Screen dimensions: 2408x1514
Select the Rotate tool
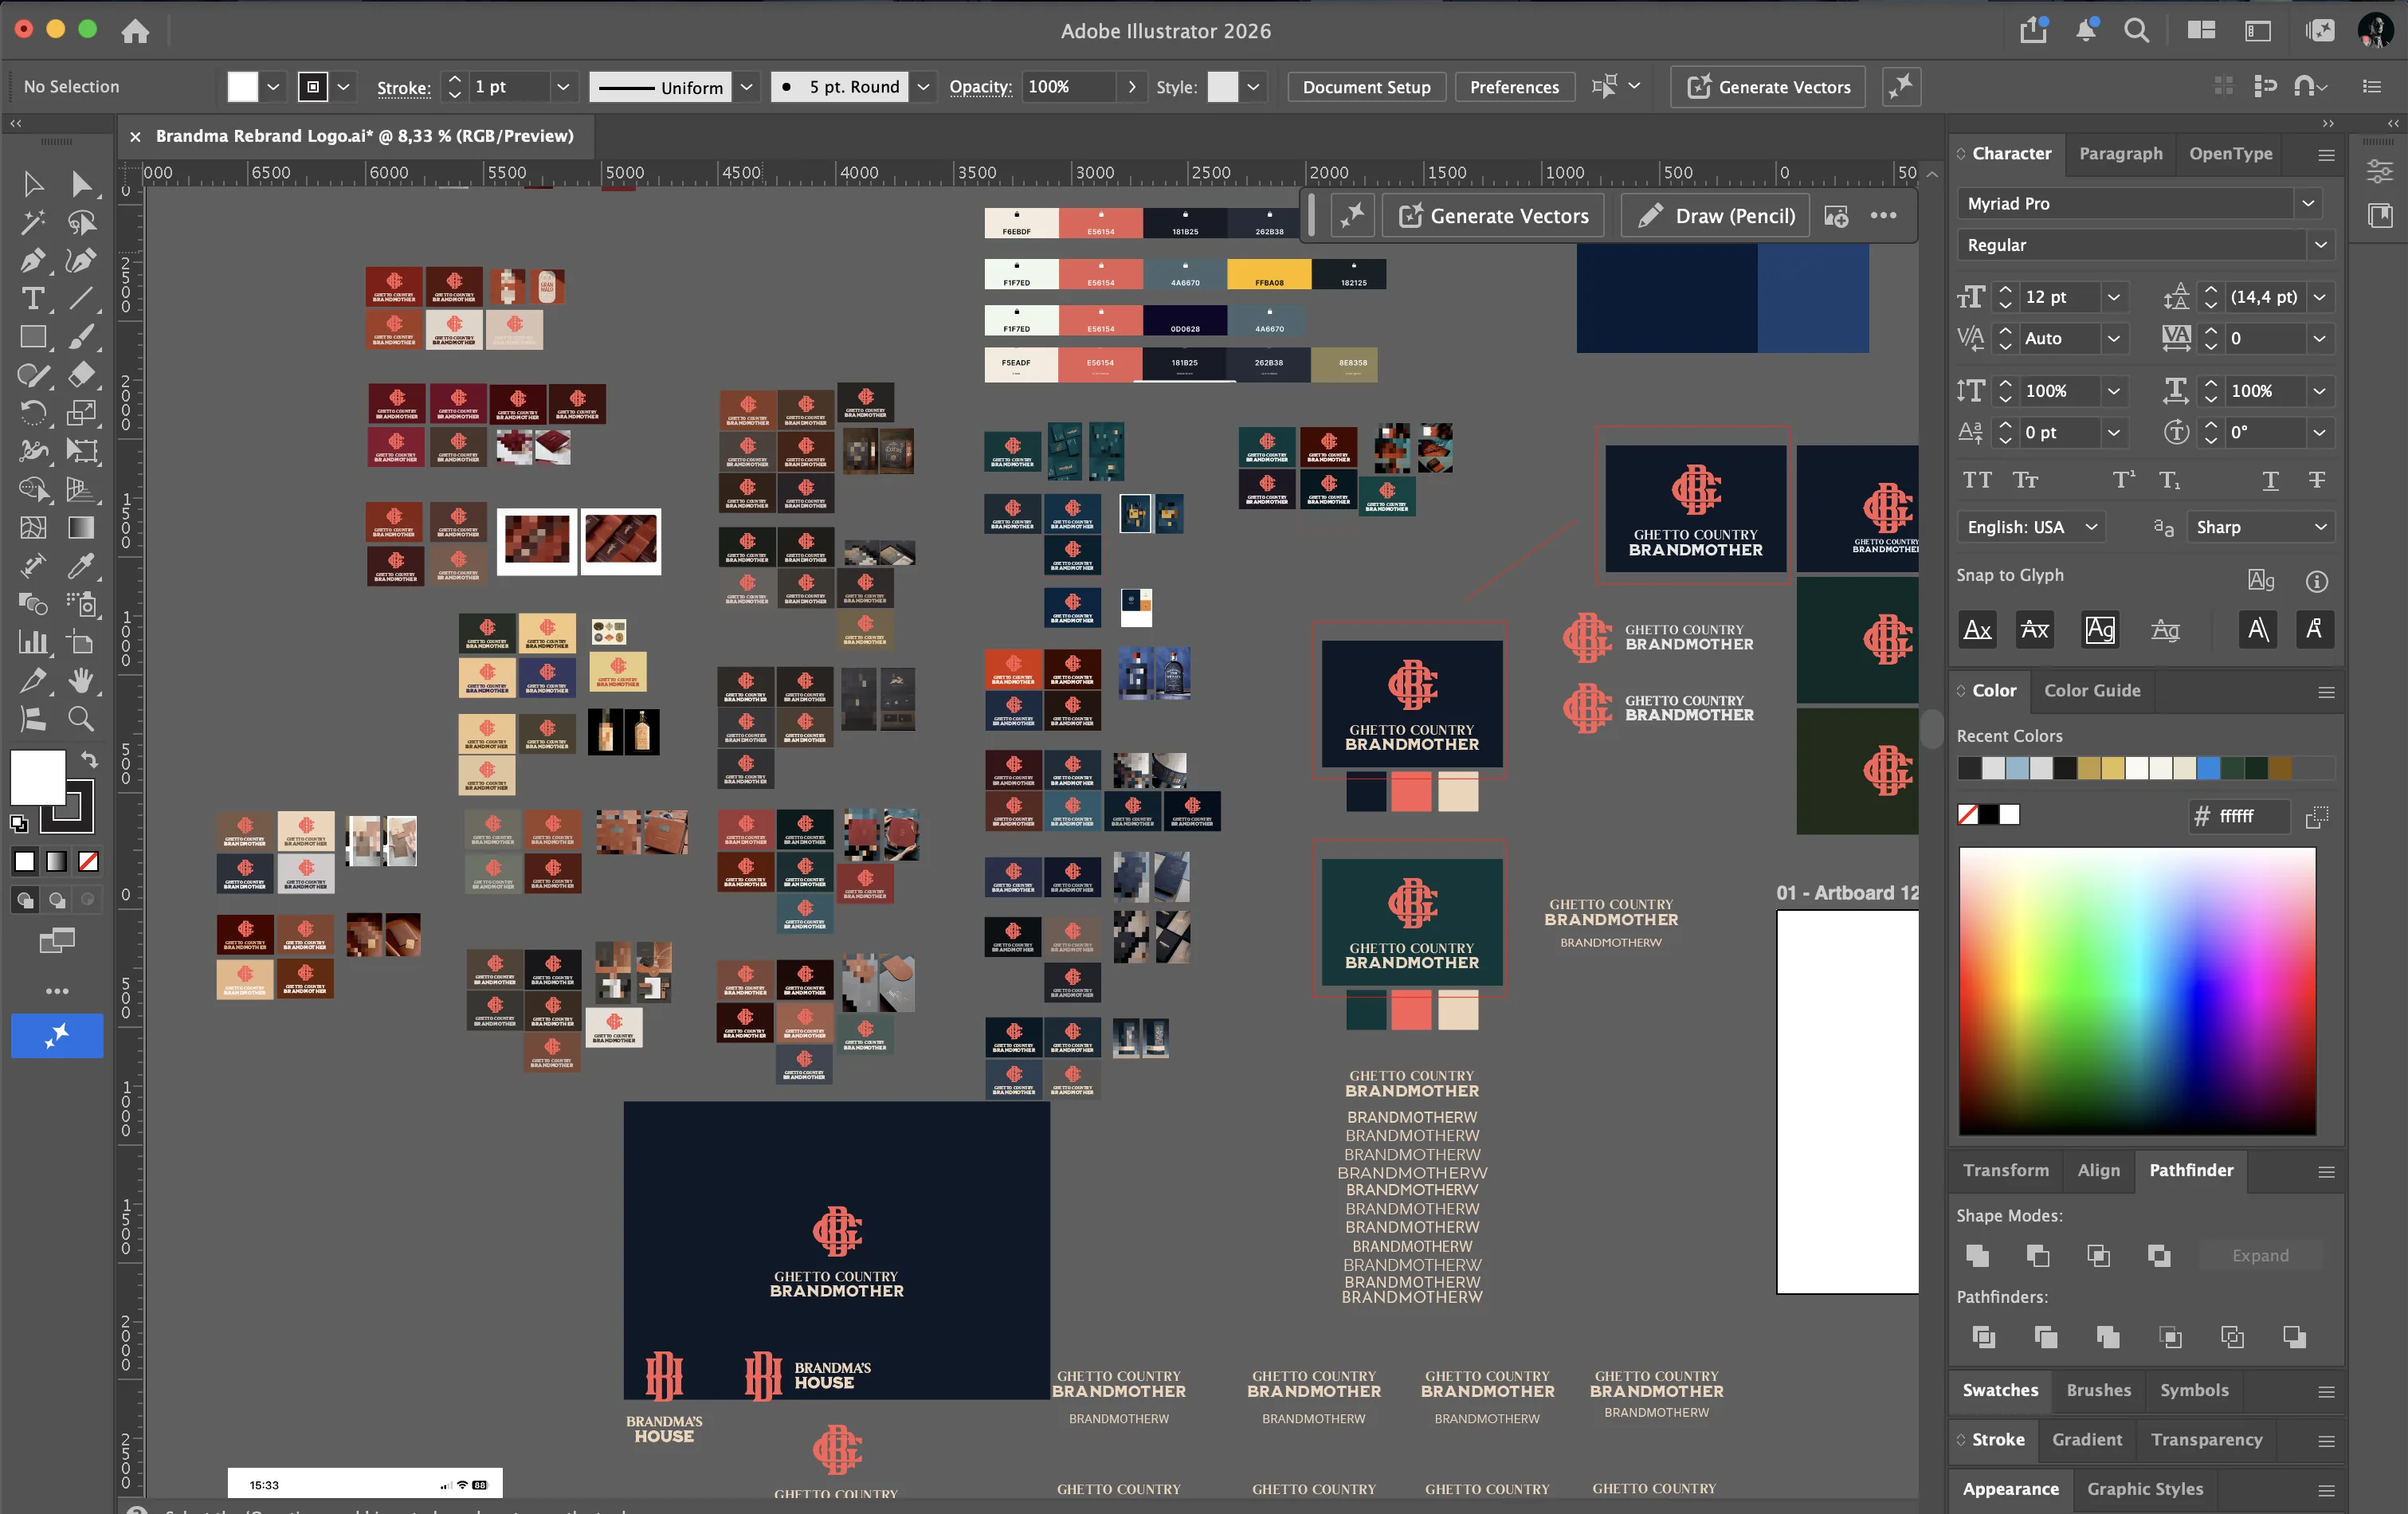point(33,413)
